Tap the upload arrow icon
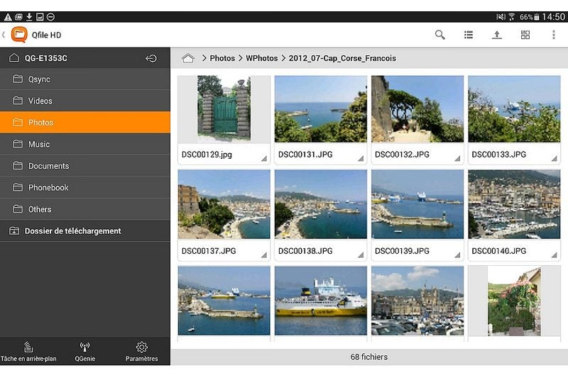The image size is (568, 378). click(496, 35)
